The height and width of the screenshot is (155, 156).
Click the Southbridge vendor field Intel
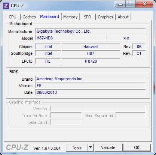pyautogui.click(x=48, y=53)
